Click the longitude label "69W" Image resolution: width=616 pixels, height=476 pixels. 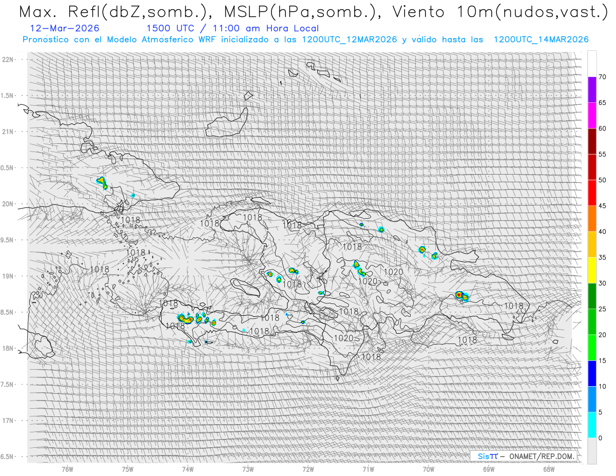click(489, 469)
